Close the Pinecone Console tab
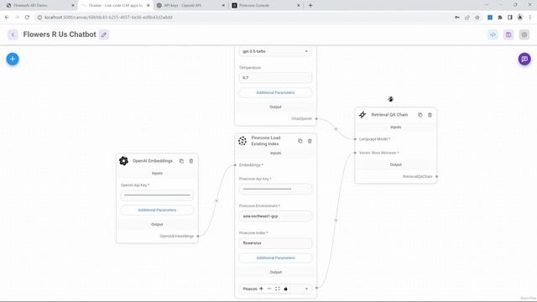The image size is (537, 302). [299, 6]
